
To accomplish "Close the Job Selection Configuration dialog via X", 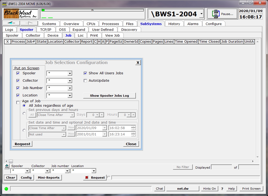I will tap(138, 62).
